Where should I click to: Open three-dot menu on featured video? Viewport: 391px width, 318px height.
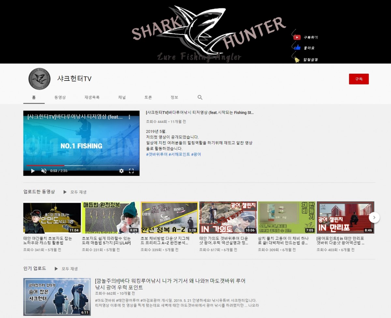coord(129,117)
